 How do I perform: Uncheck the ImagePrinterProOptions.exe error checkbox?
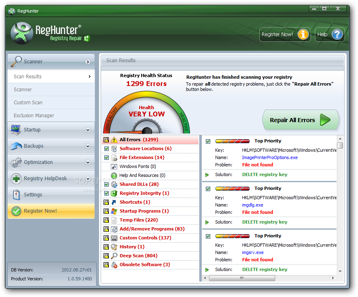click(208, 141)
